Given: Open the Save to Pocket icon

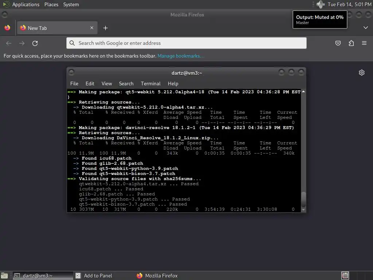Looking at the screenshot, I should pos(338,43).
